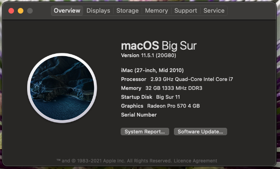Screen dimensions: 280x169
Task: Open the System Report button
Action: [145, 132]
